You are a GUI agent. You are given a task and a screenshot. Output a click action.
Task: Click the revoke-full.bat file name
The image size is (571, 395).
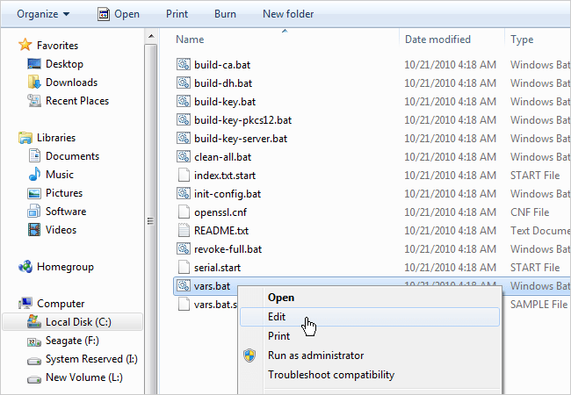click(228, 249)
